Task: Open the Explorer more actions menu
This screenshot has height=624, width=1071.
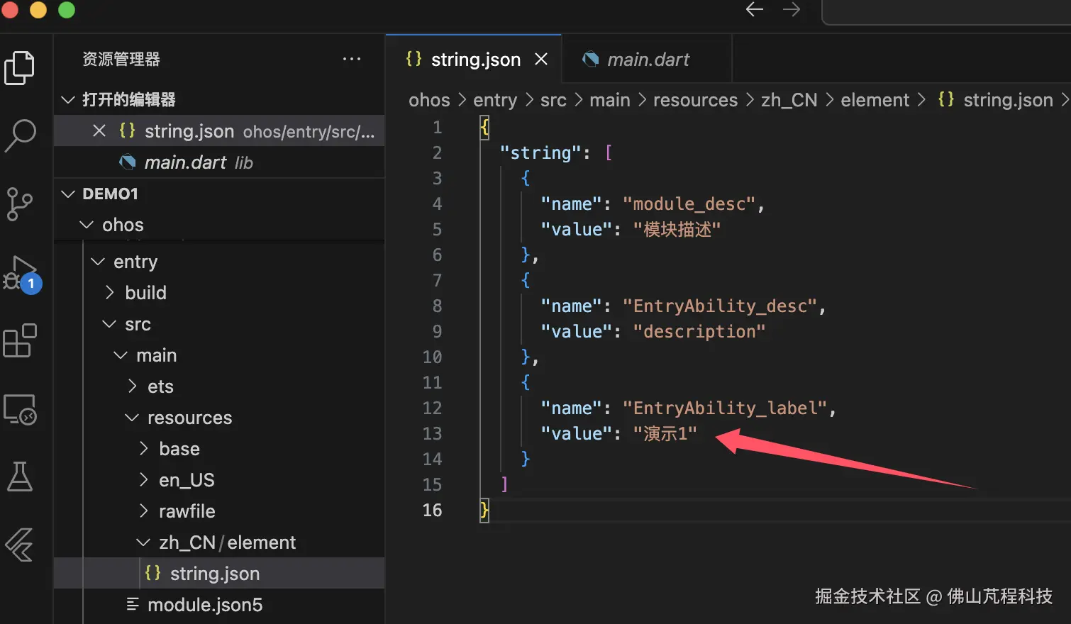Action: point(352,60)
